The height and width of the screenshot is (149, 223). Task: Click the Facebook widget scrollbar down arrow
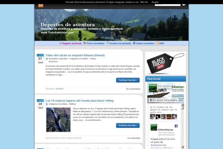182,147
